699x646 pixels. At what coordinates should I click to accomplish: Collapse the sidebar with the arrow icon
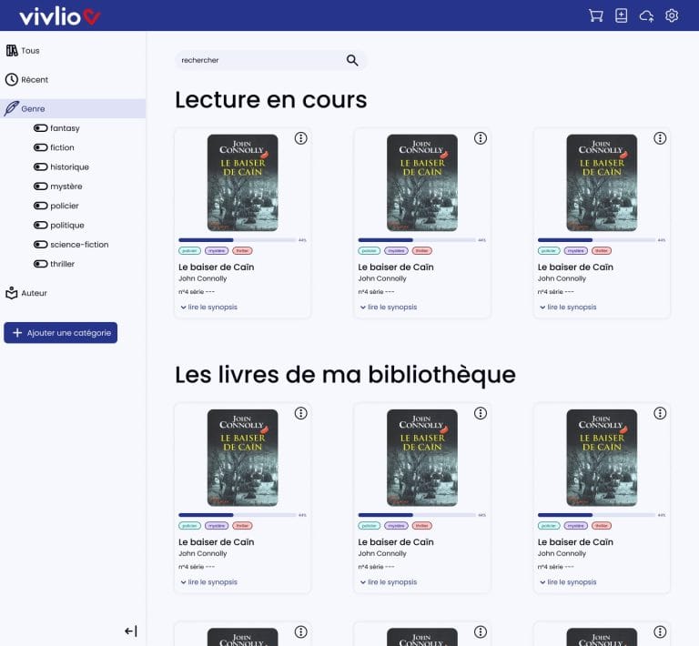coord(131,631)
